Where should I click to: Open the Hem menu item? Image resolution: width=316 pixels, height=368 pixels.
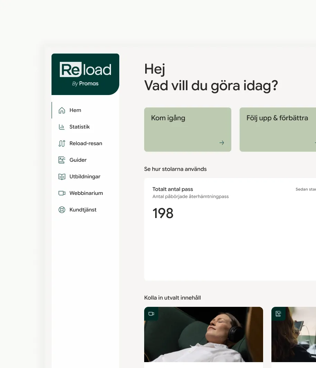(85, 110)
